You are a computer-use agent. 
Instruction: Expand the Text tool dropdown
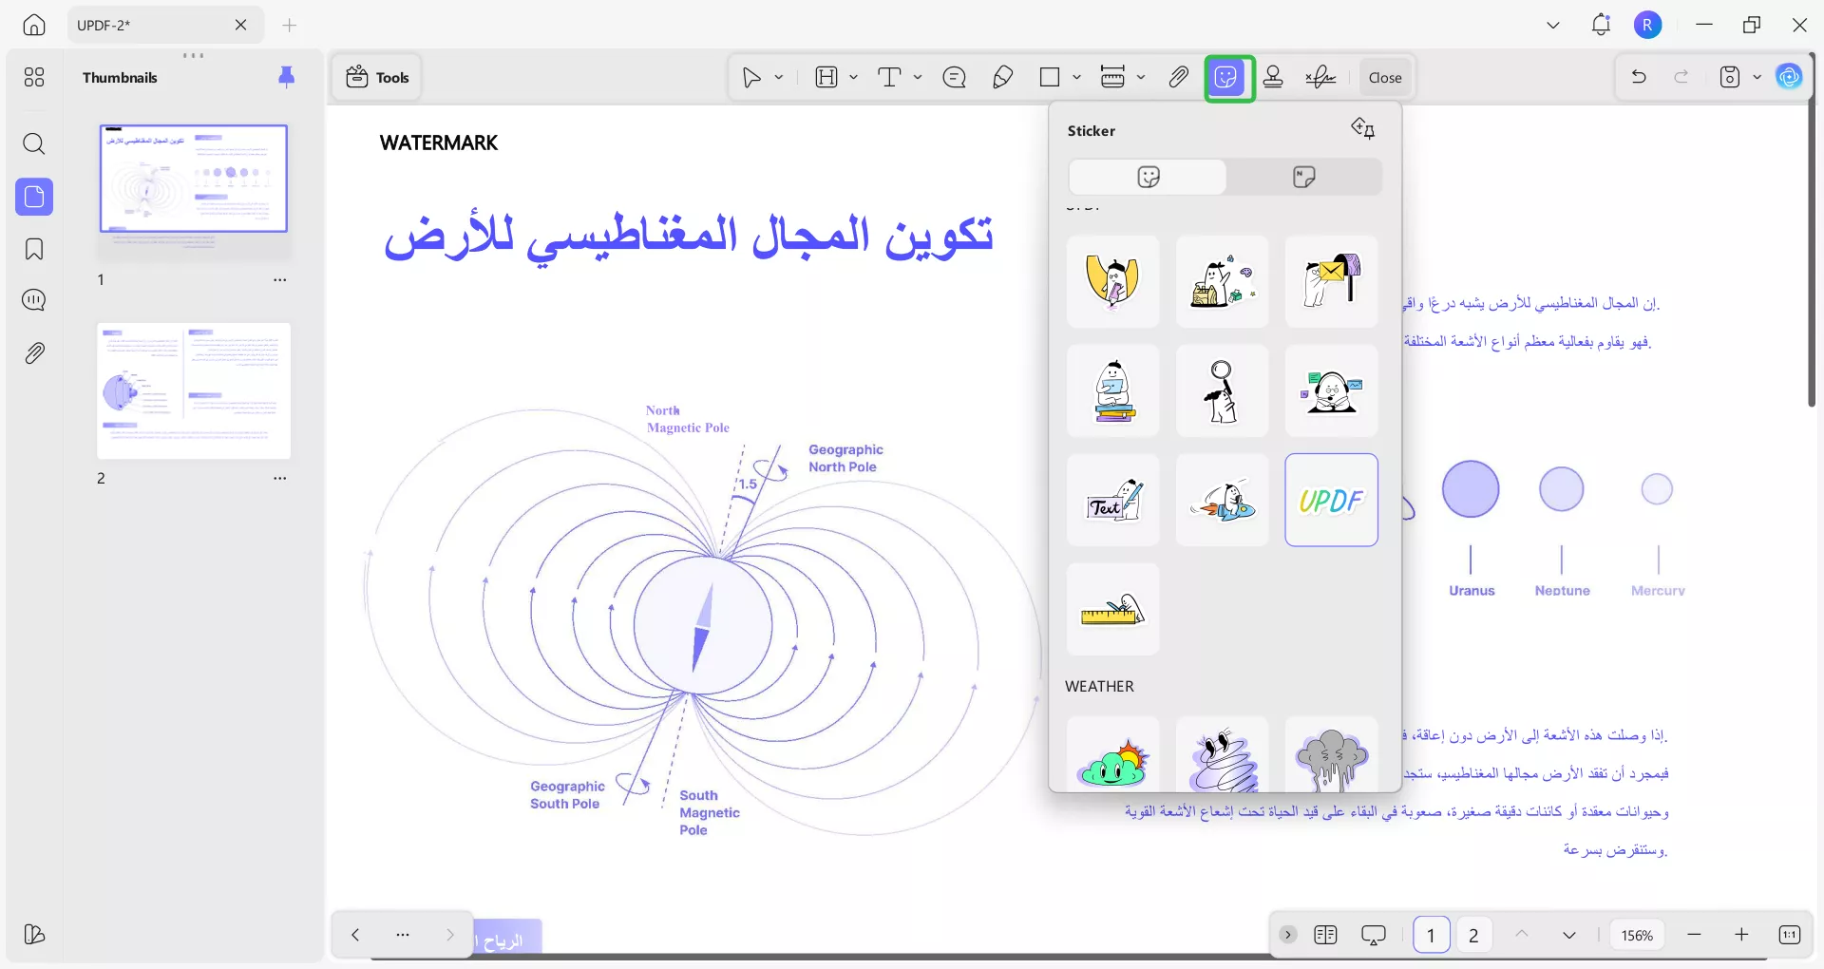917,77
